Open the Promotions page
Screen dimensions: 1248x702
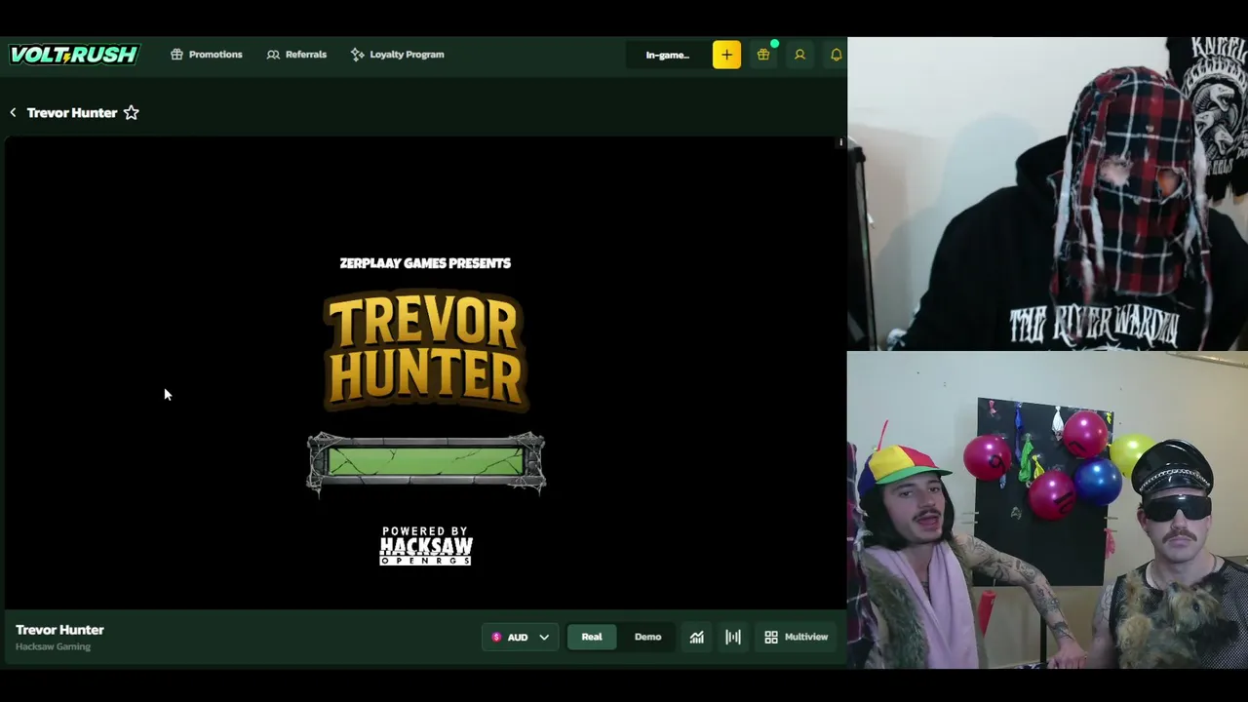tap(206, 55)
